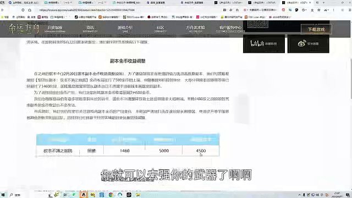Select the 4500 value cell in table
Image resolution: width=352 pixels, height=198 pixels.
201,151
